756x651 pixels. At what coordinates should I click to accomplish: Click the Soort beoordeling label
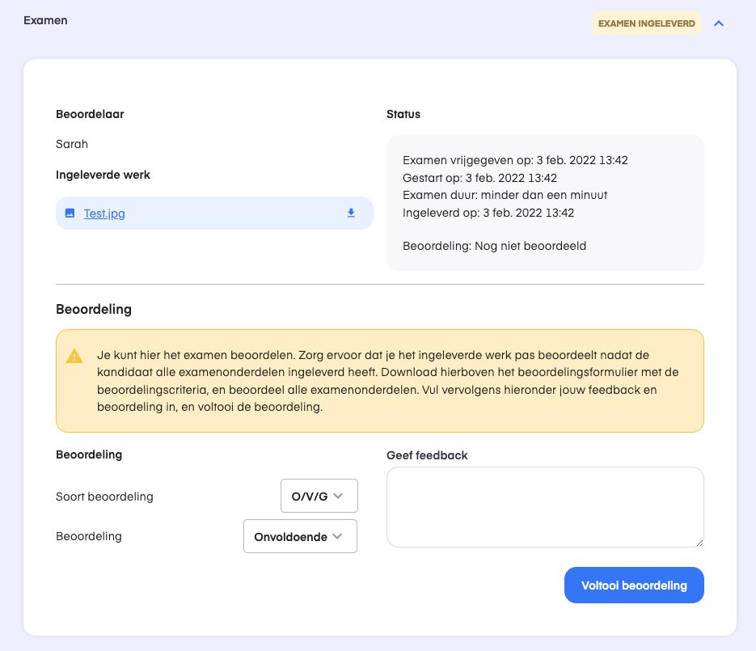pos(104,497)
